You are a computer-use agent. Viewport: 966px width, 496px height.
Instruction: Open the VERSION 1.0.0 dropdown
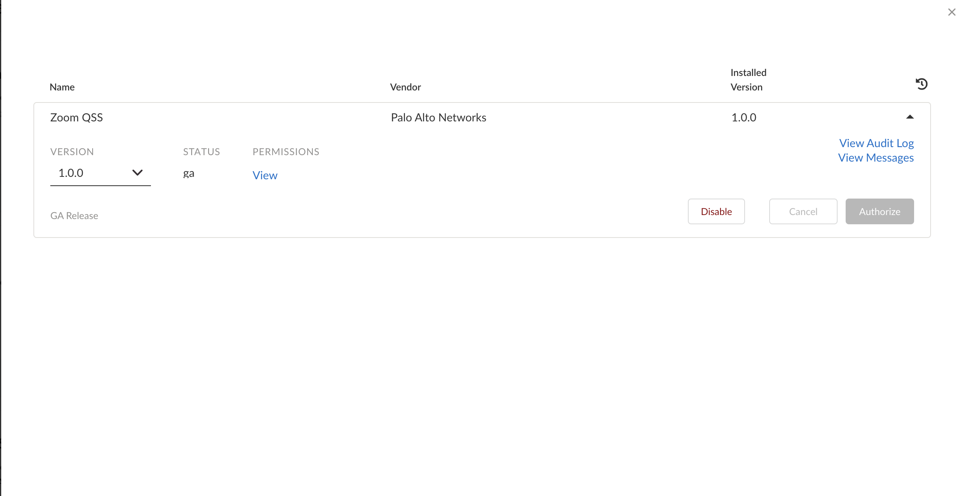coord(100,173)
